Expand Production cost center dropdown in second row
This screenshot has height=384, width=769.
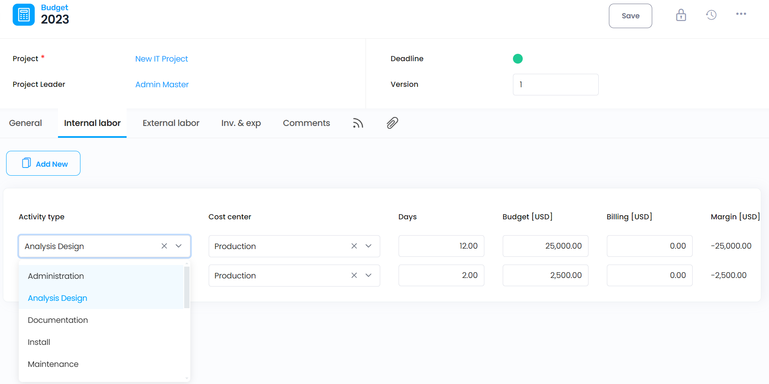(368, 275)
